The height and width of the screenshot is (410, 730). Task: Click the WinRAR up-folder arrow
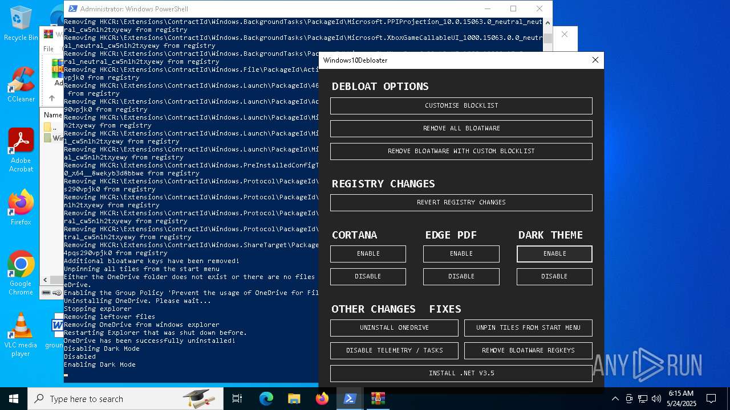(51, 98)
